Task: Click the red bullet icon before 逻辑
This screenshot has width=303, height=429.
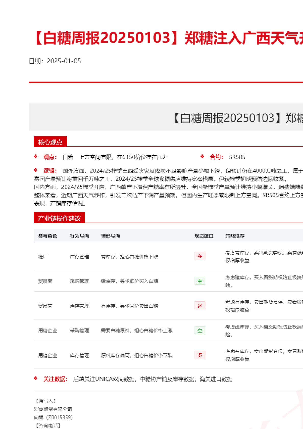Action: 36,170
